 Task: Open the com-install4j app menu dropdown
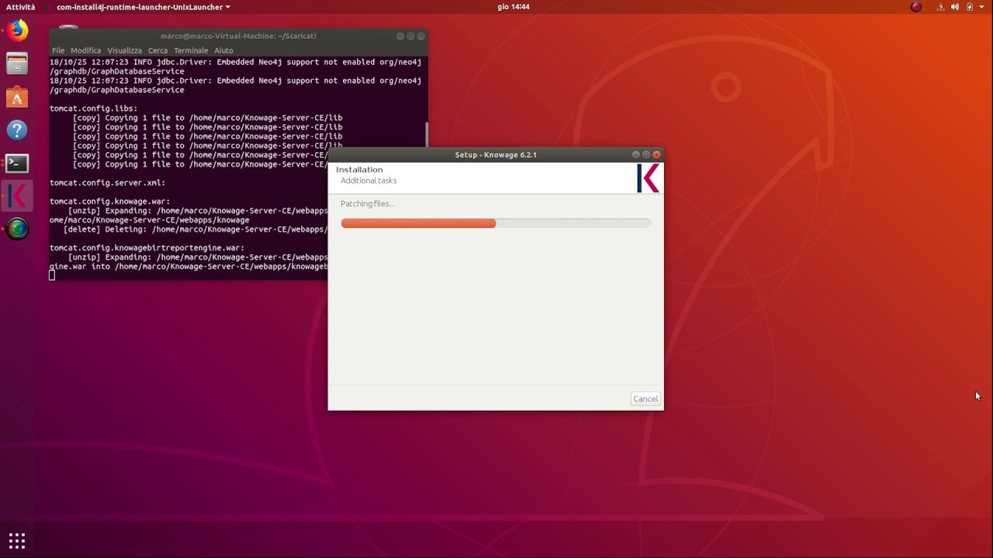click(143, 7)
